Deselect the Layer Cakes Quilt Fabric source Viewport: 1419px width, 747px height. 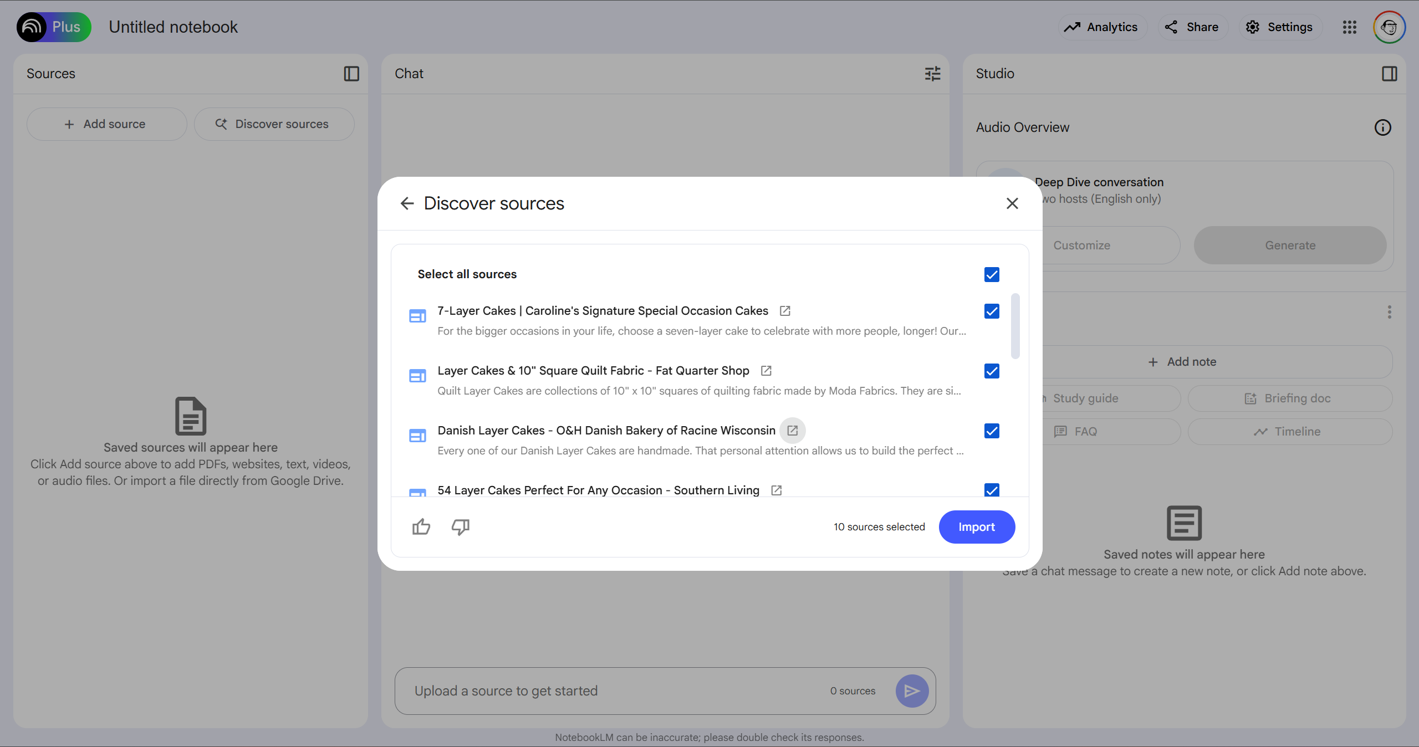coord(992,371)
